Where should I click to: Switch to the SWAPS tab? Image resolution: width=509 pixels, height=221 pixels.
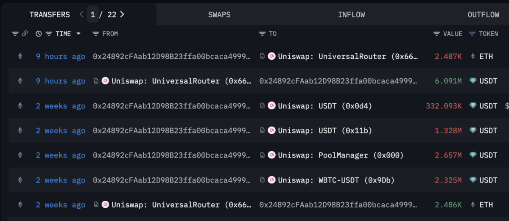click(x=219, y=14)
